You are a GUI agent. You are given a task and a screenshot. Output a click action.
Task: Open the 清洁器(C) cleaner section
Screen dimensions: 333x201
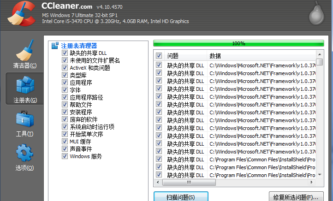(x=24, y=54)
